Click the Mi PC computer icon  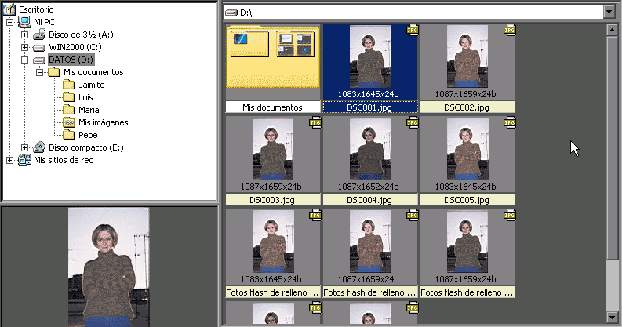(x=24, y=22)
